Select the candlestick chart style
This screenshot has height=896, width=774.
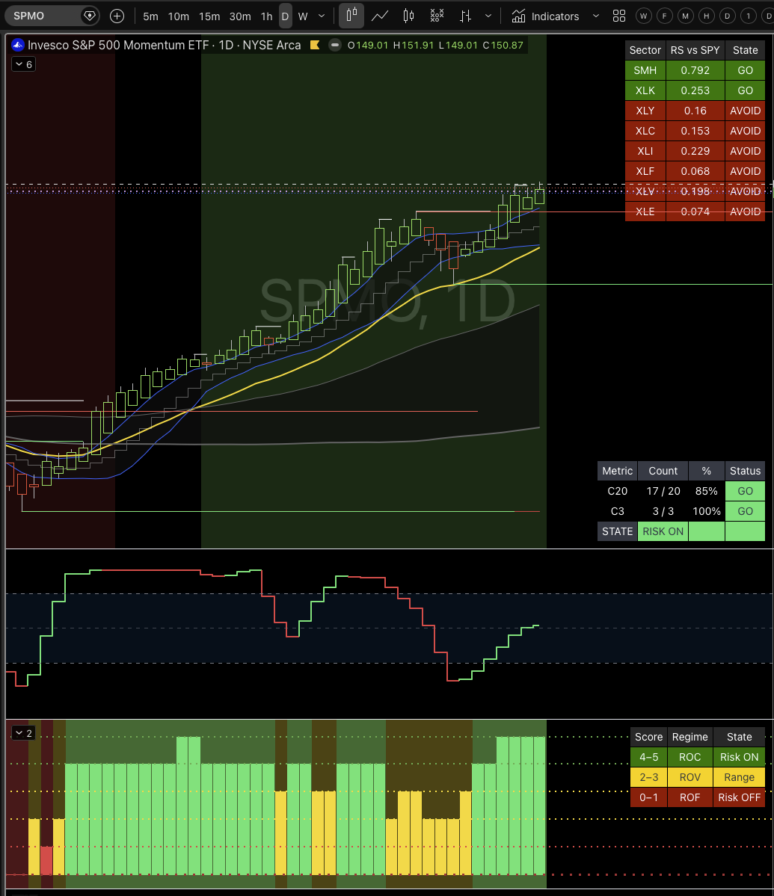point(408,16)
